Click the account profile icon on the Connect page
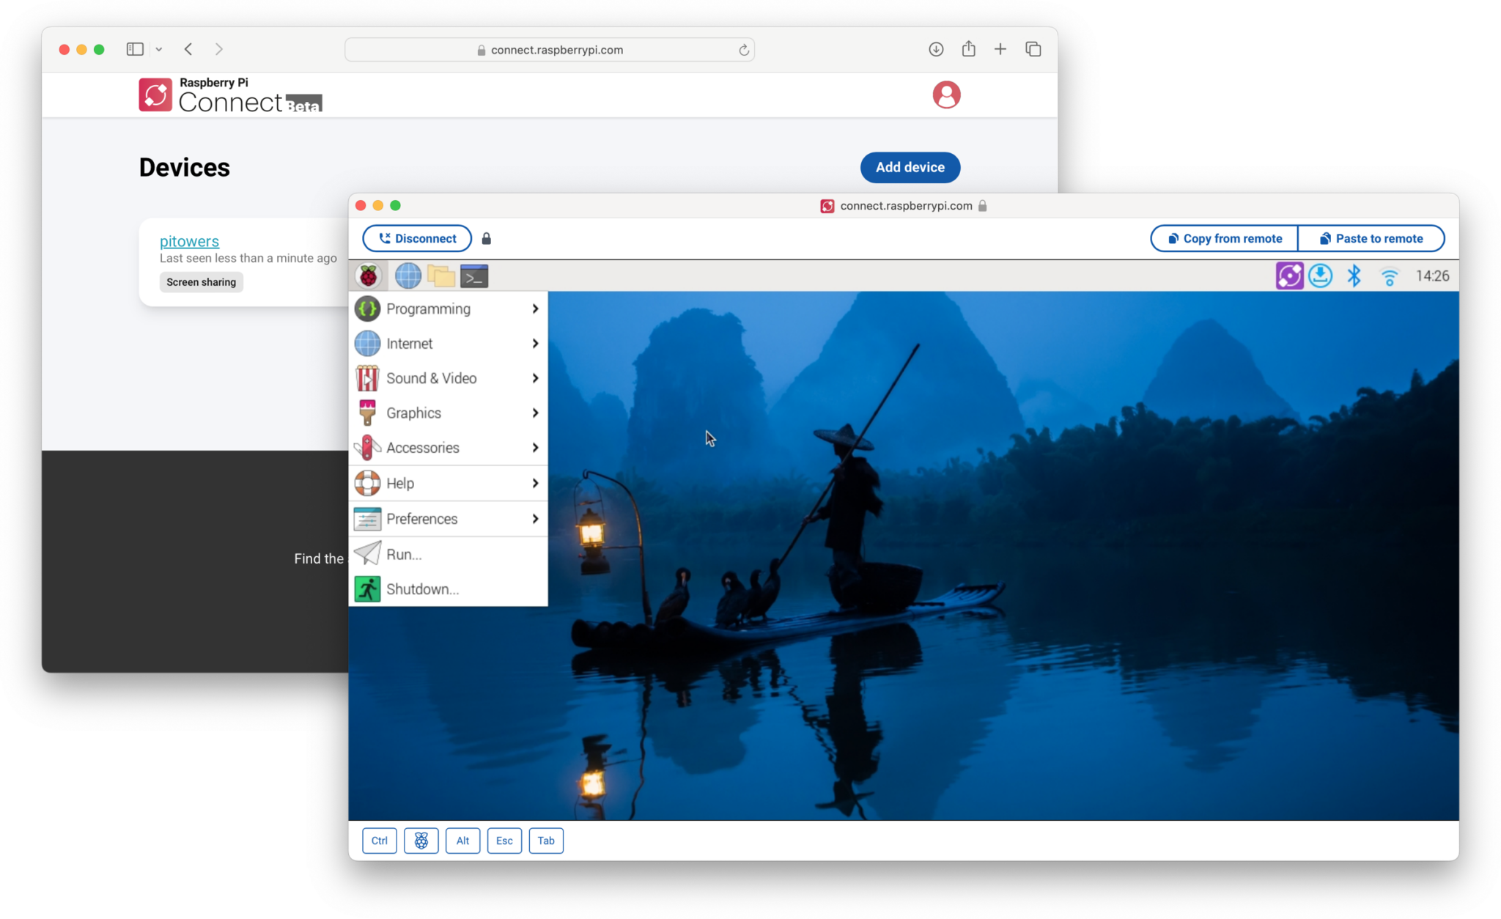Viewport: 1501px width, 919px height. tap(946, 95)
